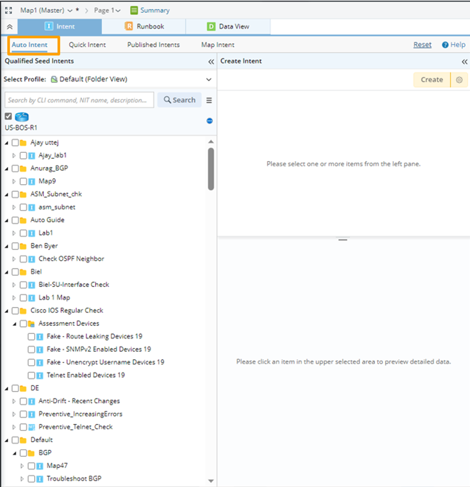This screenshot has width=470, height=487.
Task: Click the Reset link
Action: [x=422, y=45]
